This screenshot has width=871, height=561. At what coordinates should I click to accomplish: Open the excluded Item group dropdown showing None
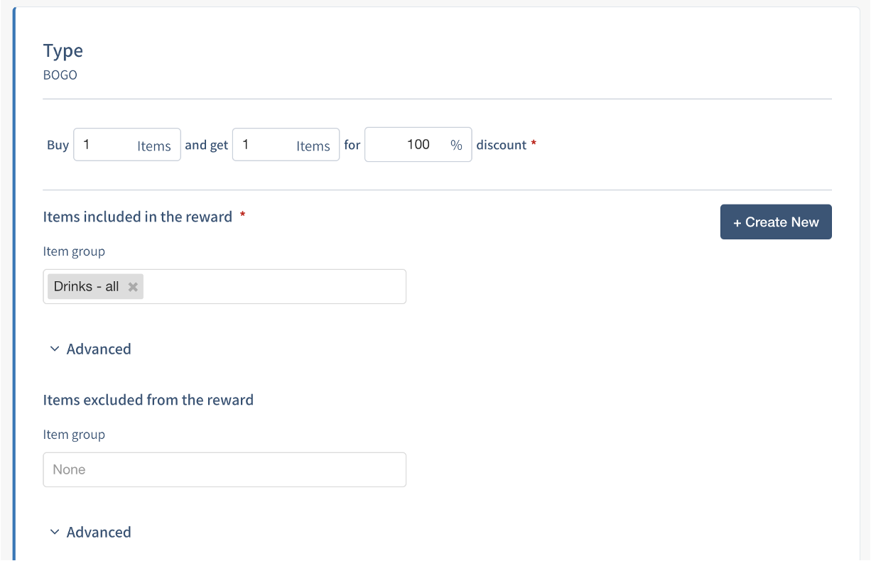pyautogui.click(x=224, y=469)
